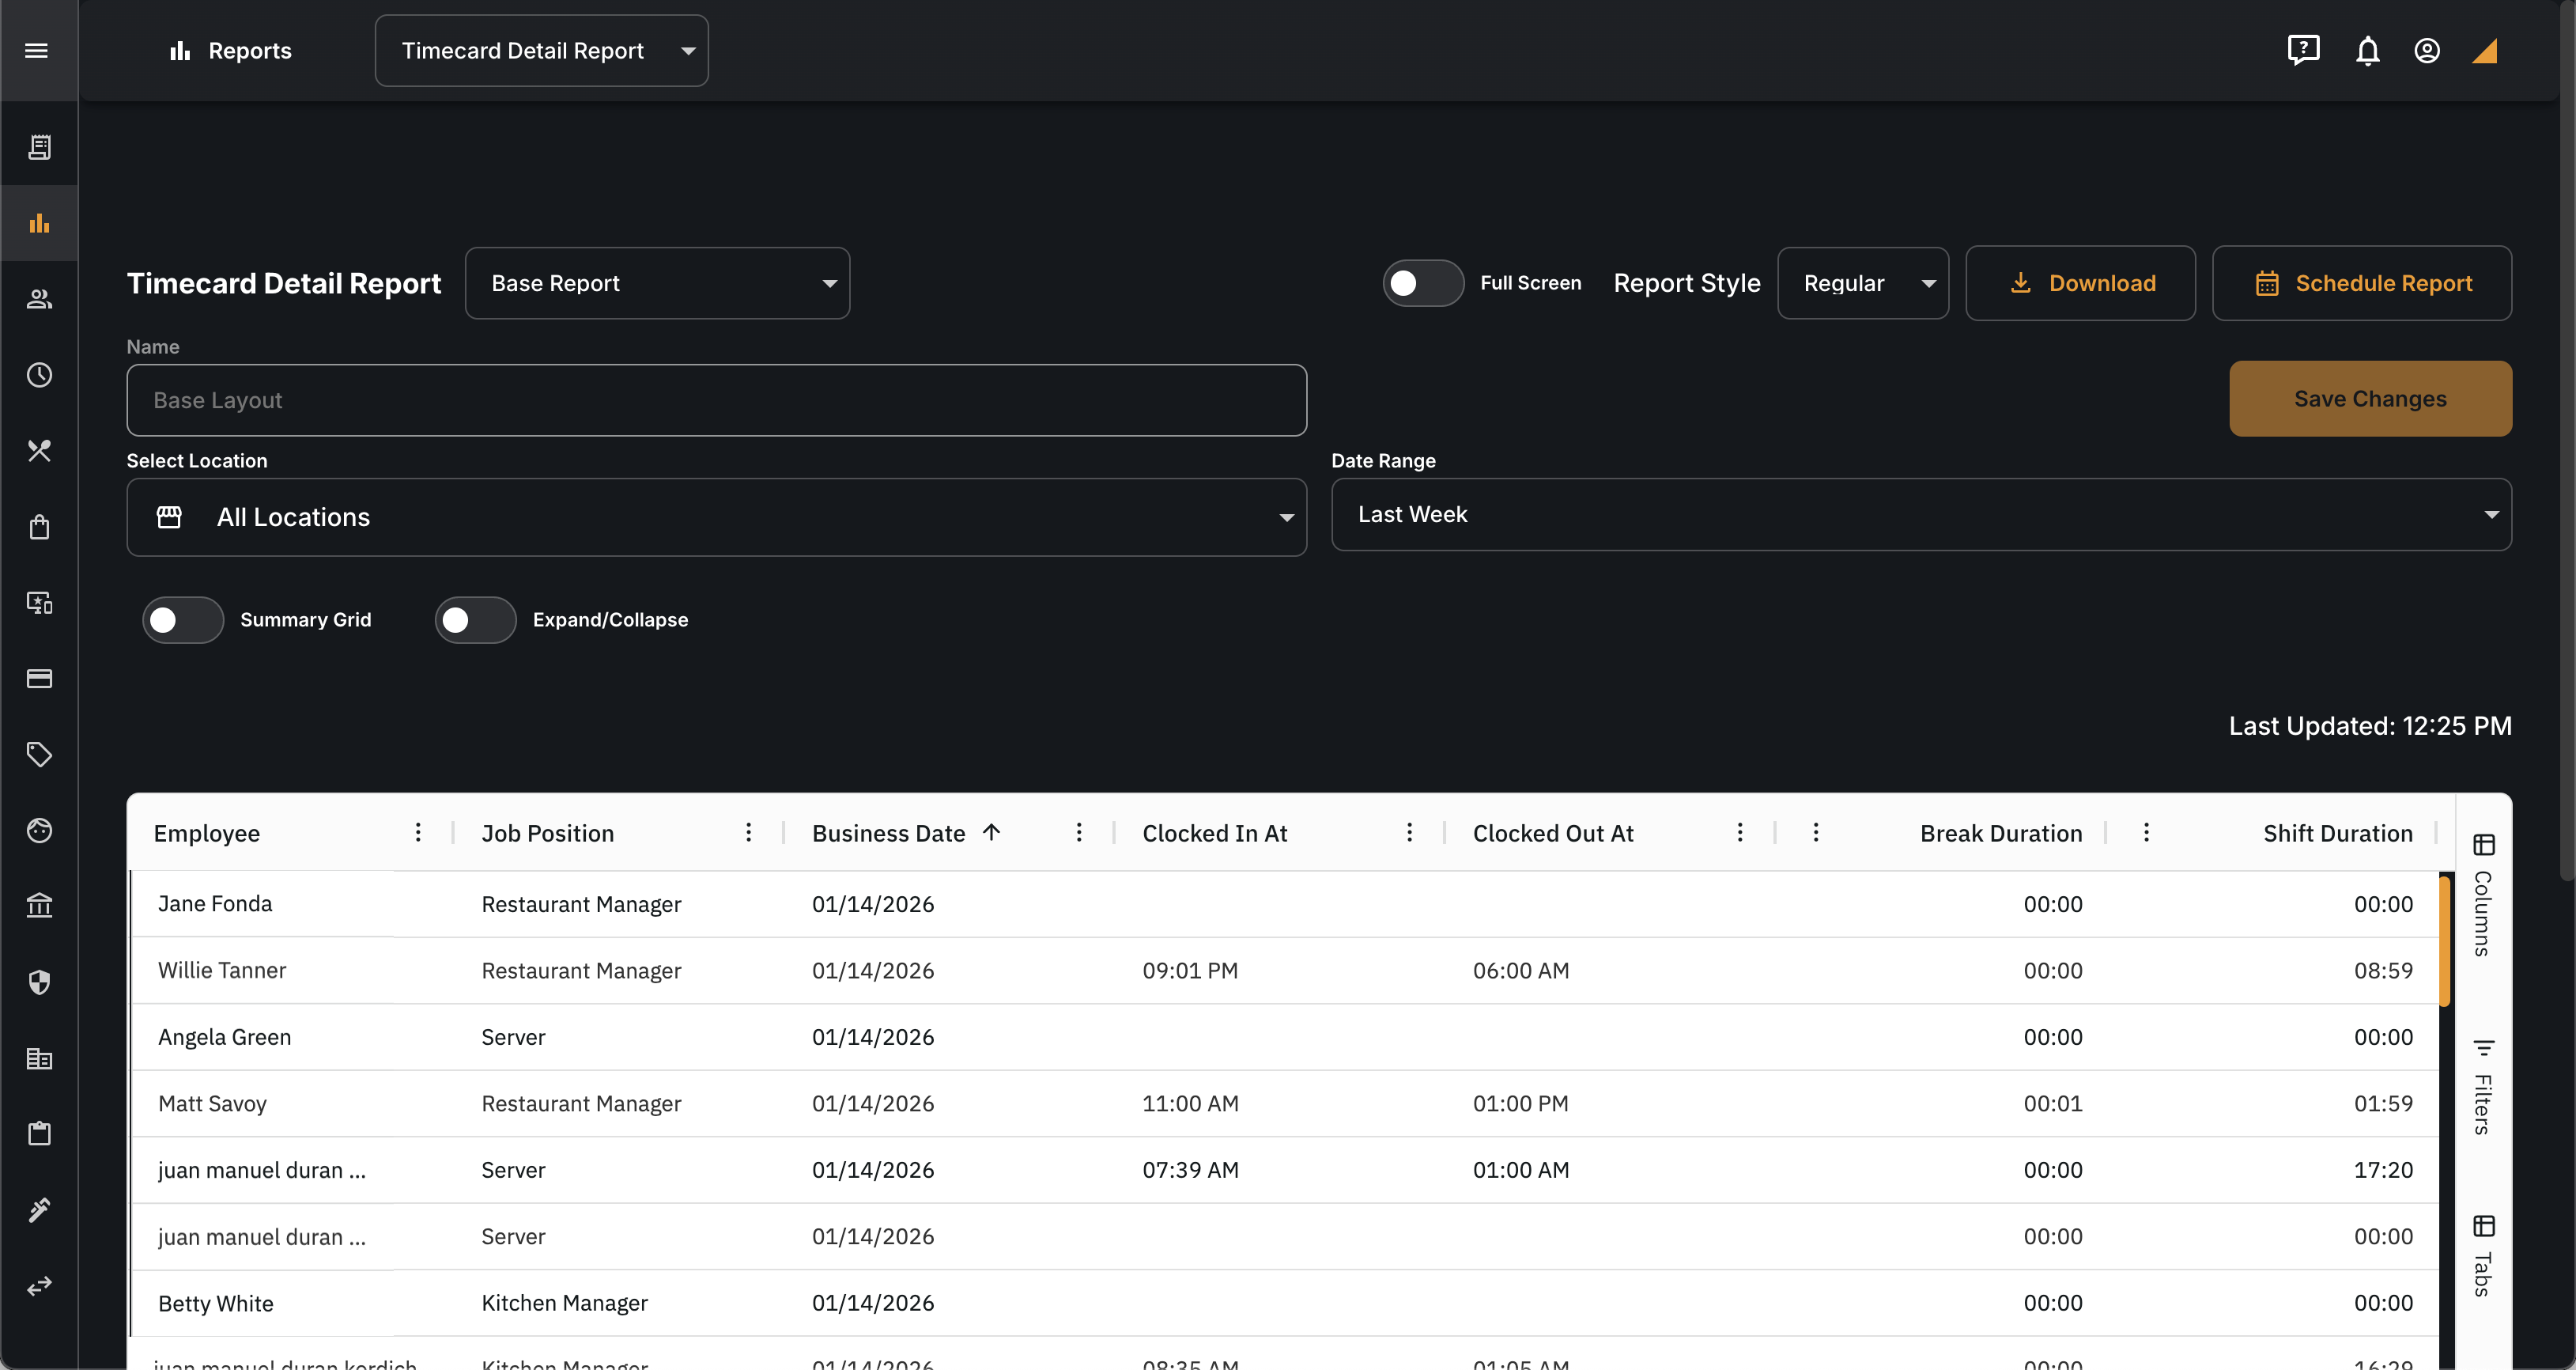The image size is (2576, 1370).
Task: Click the notifications bell icon
Action: (x=2367, y=50)
